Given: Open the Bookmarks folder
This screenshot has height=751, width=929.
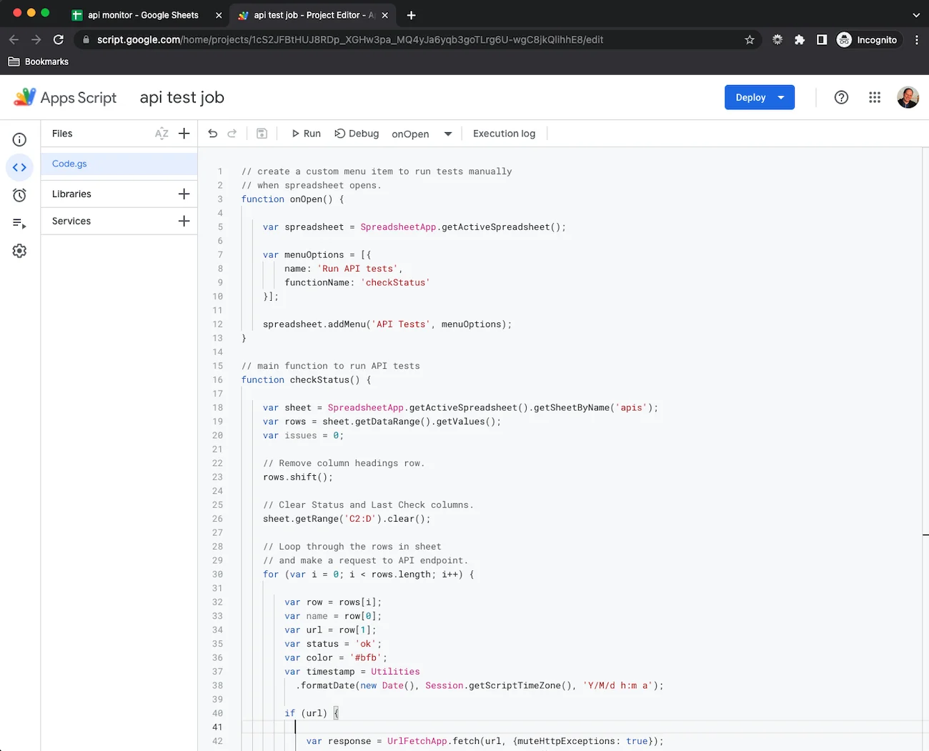Looking at the screenshot, I should pos(39,61).
